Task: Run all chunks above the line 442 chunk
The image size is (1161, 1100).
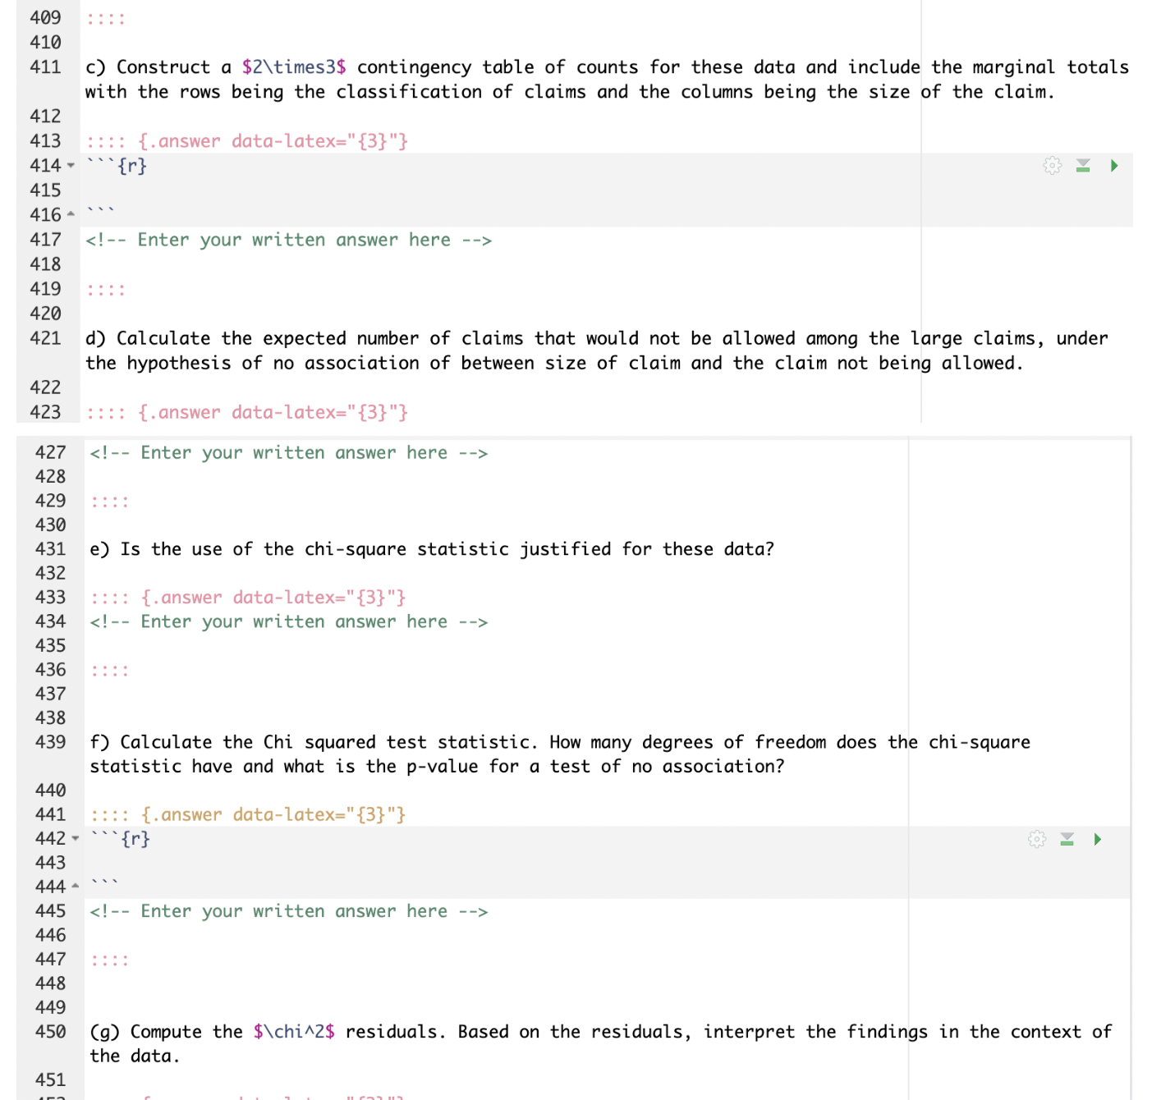Action: tap(1067, 839)
